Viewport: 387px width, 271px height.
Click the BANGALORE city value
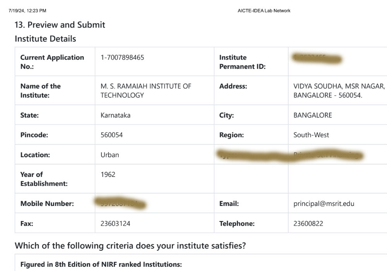coord(312,115)
